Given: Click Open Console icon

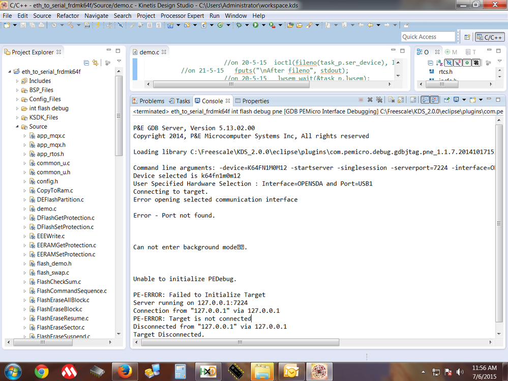Looking at the screenshot, I should point(473,100).
